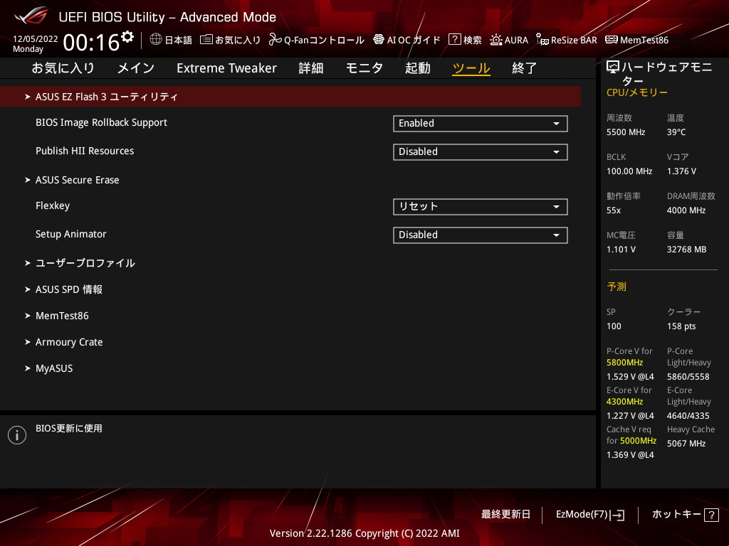Click the ReSize BAR icon
This screenshot has width=729, height=546.
click(x=542, y=40)
